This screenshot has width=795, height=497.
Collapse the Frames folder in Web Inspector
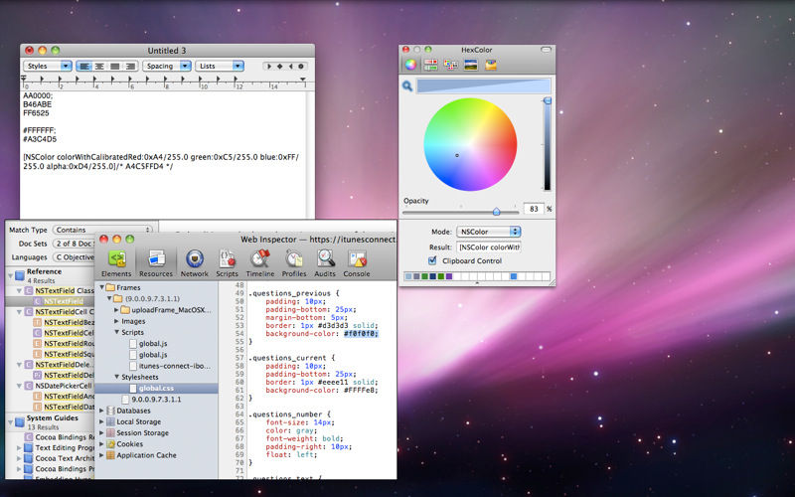101,287
